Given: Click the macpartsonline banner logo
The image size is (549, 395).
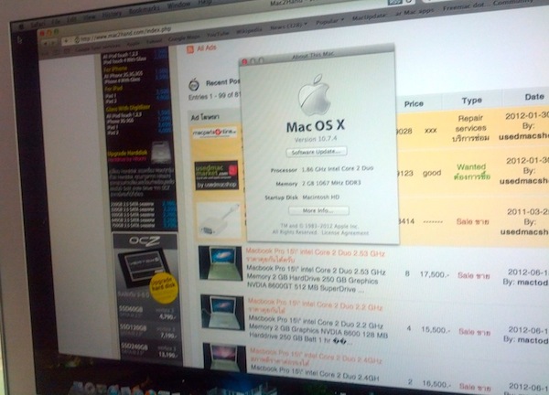Looking at the screenshot, I should pyautogui.click(x=216, y=133).
